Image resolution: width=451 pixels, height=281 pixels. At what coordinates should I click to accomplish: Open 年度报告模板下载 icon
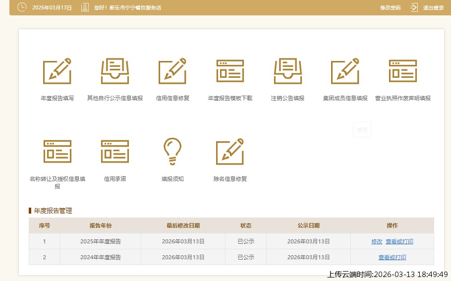[230, 71]
